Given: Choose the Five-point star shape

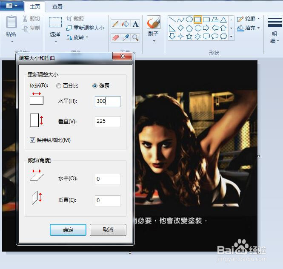Looking at the screenshot, I should [x=189, y=37].
